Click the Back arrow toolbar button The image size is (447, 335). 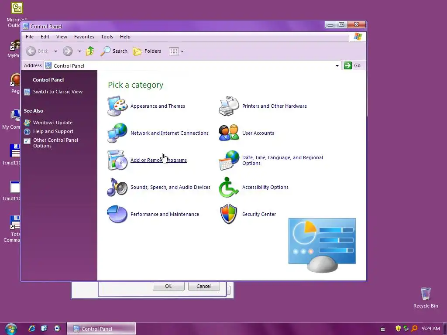point(31,51)
